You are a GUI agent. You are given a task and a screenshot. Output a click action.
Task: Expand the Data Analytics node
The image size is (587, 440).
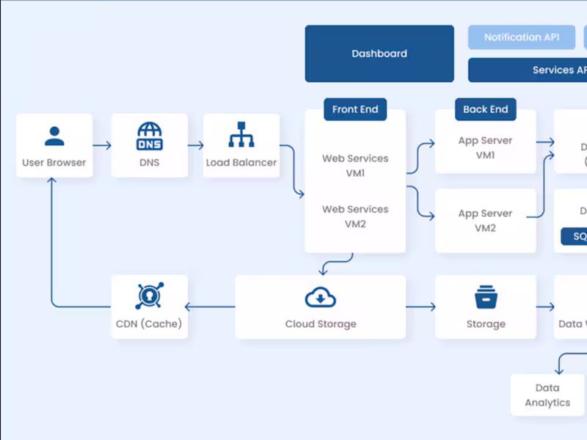click(x=547, y=395)
